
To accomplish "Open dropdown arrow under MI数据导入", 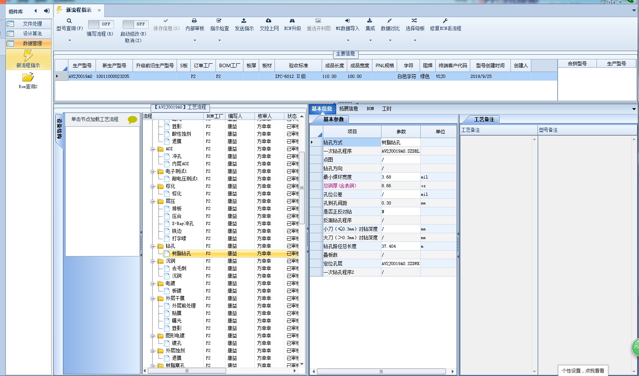I will tap(348, 40).
